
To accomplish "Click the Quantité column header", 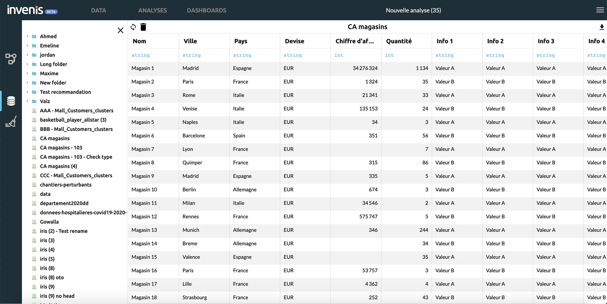I will [398, 41].
